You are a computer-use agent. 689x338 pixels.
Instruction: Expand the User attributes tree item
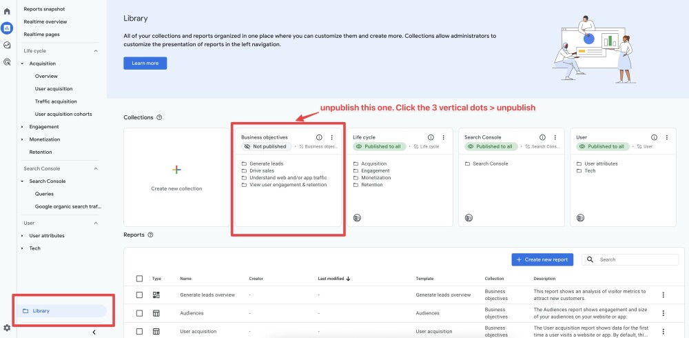click(x=23, y=236)
